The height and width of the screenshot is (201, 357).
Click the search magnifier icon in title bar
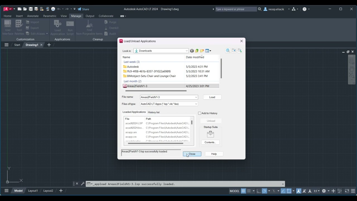(x=260, y=9)
